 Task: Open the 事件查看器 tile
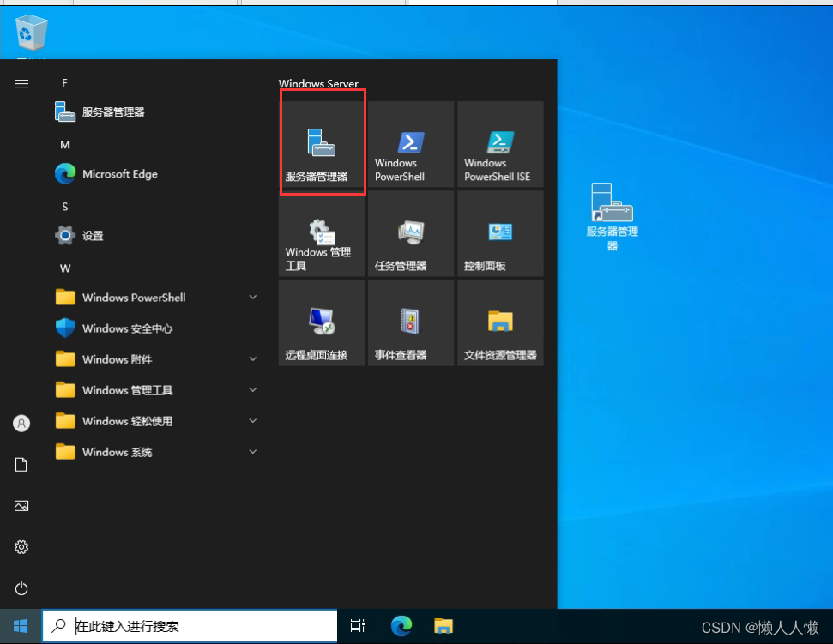point(410,322)
